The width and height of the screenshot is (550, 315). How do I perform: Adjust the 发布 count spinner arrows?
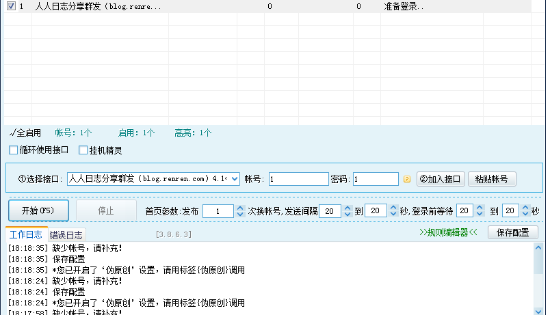coord(239,211)
